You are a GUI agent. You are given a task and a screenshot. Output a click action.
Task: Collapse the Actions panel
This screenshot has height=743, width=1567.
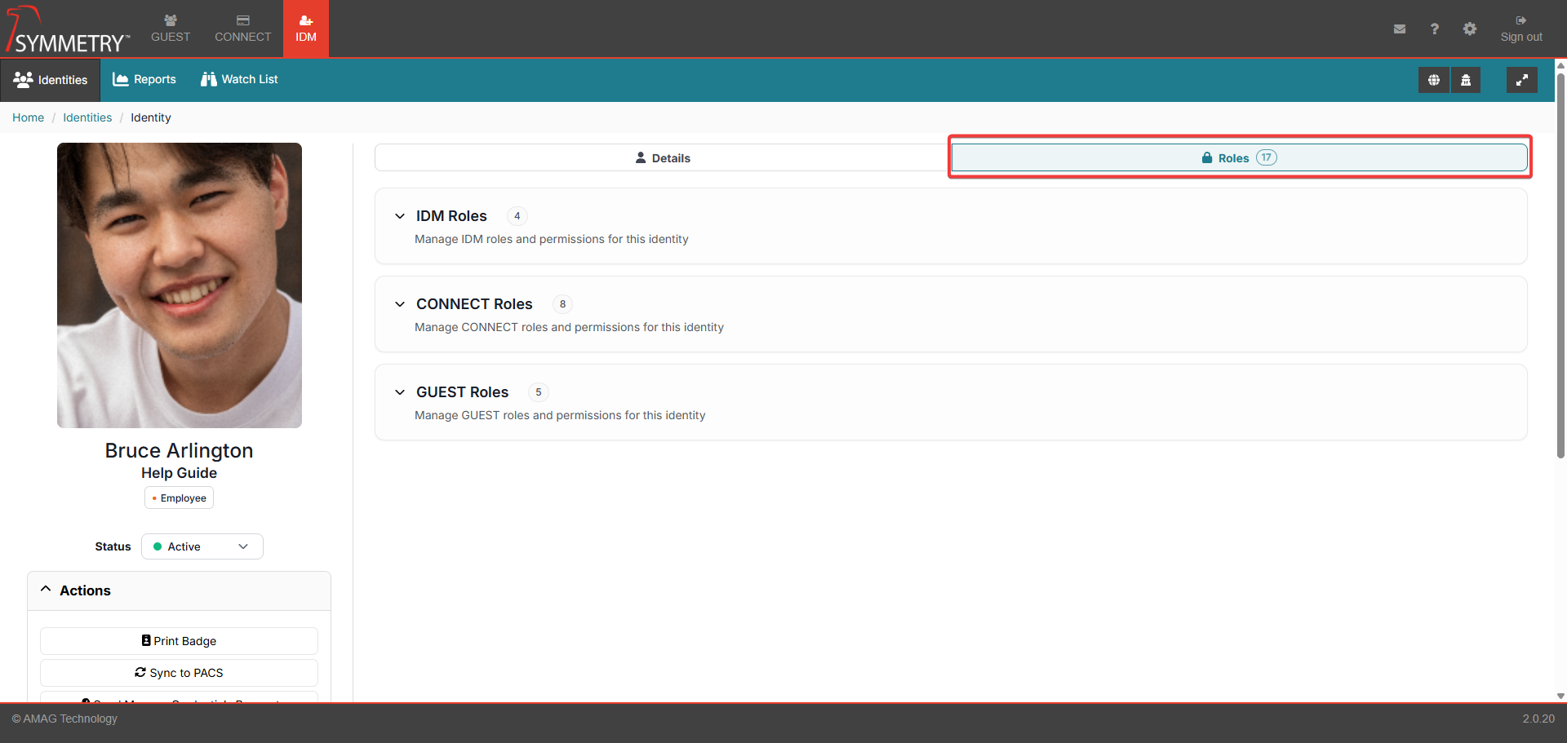point(47,590)
